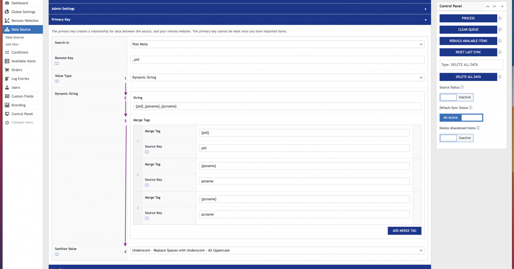Click the Users person icon

pyautogui.click(x=7, y=87)
